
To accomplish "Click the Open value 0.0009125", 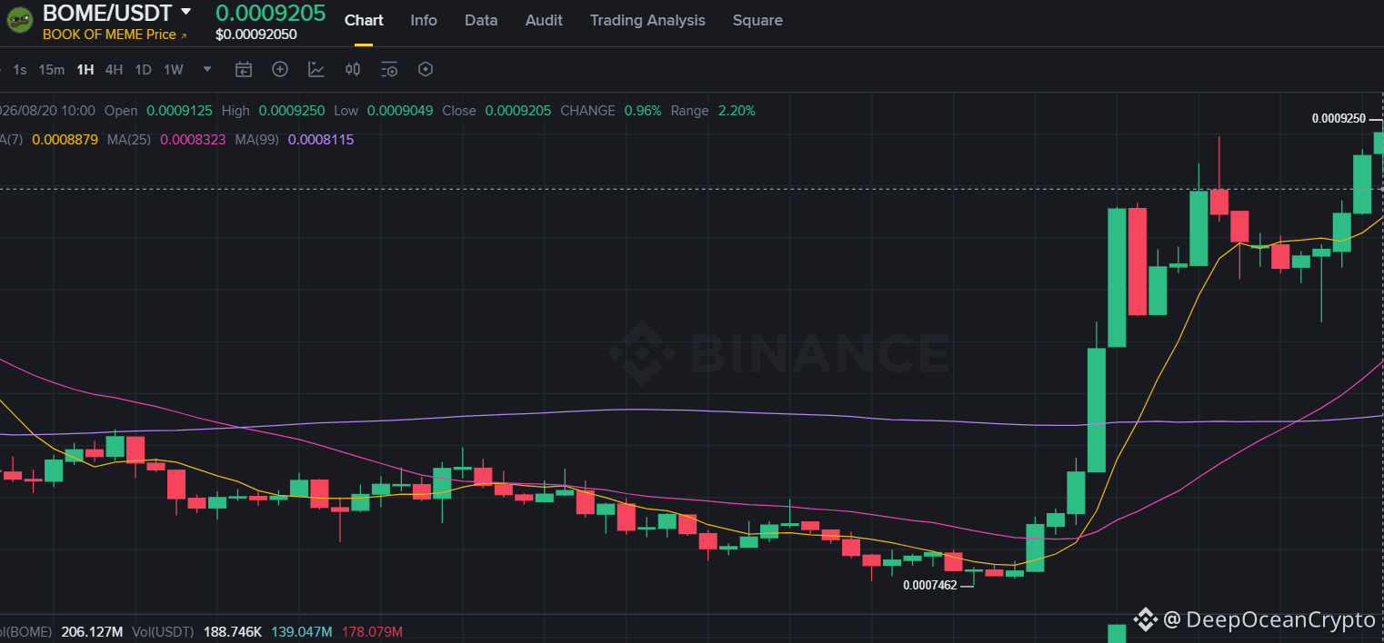I will coord(180,111).
